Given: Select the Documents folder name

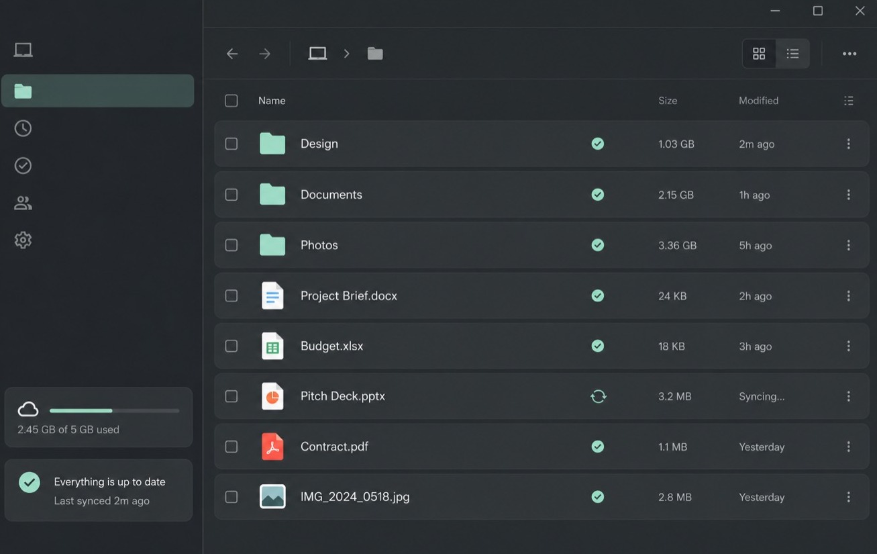Looking at the screenshot, I should [x=331, y=195].
